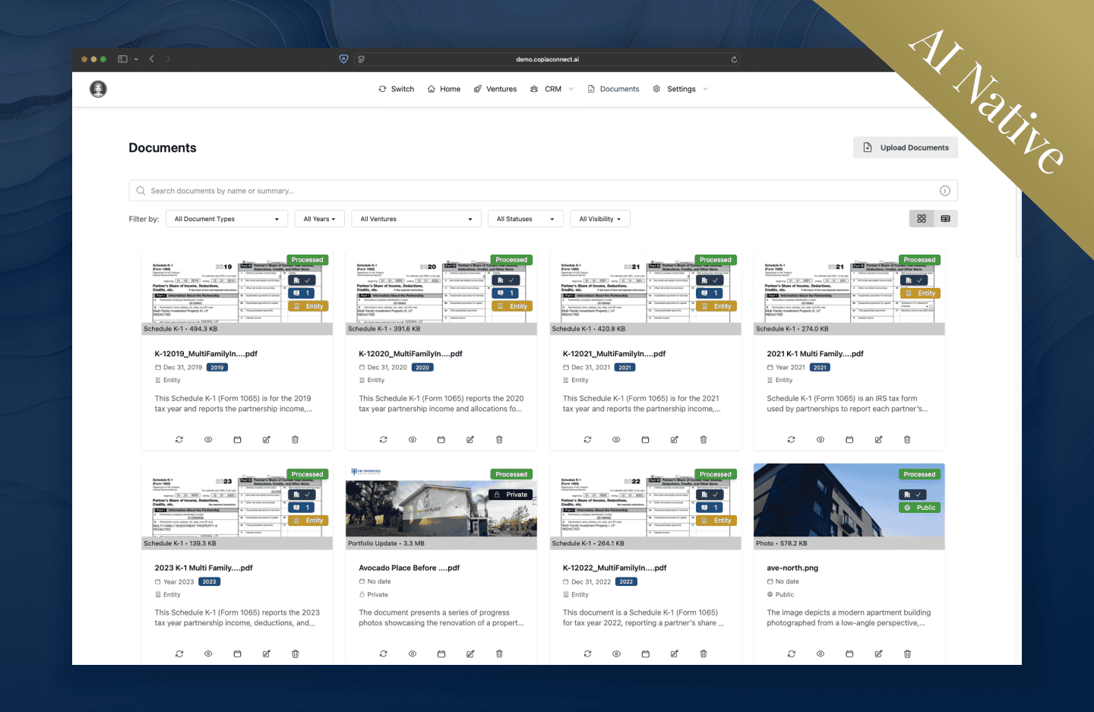Viewport: 1094px width, 712px height.
Task: Open calendar date picker for 2021 K-1 Multi Family
Action: pyautogui.click(x=849, y=439)
